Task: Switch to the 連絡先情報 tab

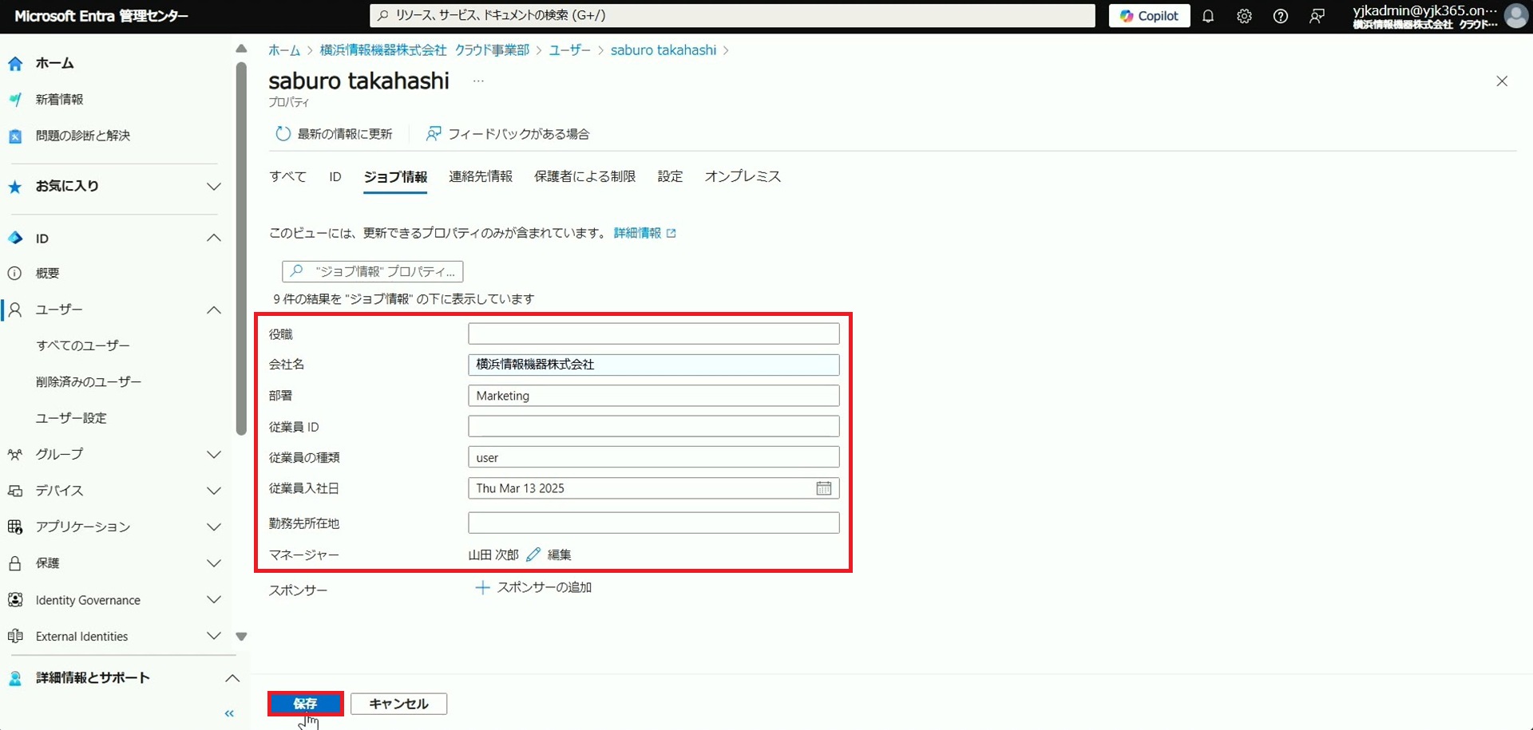Action: point(480,176)
